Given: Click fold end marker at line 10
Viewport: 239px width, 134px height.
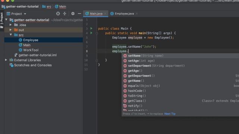Looking at the screenshot, I should [x=97, y=60].
